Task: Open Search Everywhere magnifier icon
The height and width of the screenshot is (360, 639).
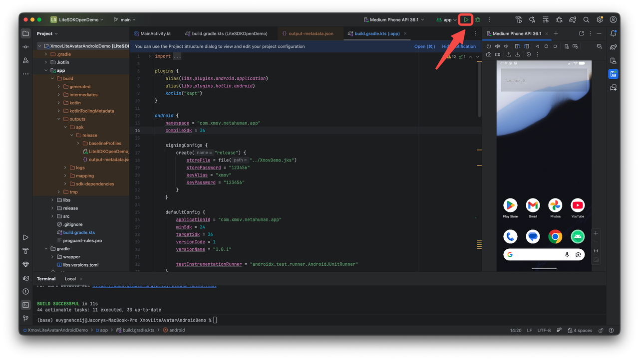Action: (586, 20)
